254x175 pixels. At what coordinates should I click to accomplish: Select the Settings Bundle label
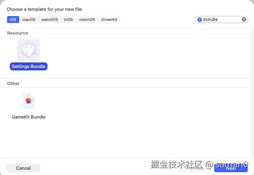pyautogui.click(x=29, y=67)
